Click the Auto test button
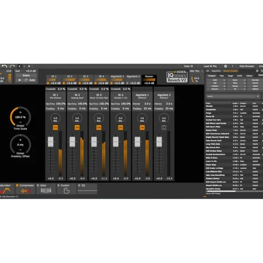The width and height of the screenshot is (263, 263). coord(32,80)
